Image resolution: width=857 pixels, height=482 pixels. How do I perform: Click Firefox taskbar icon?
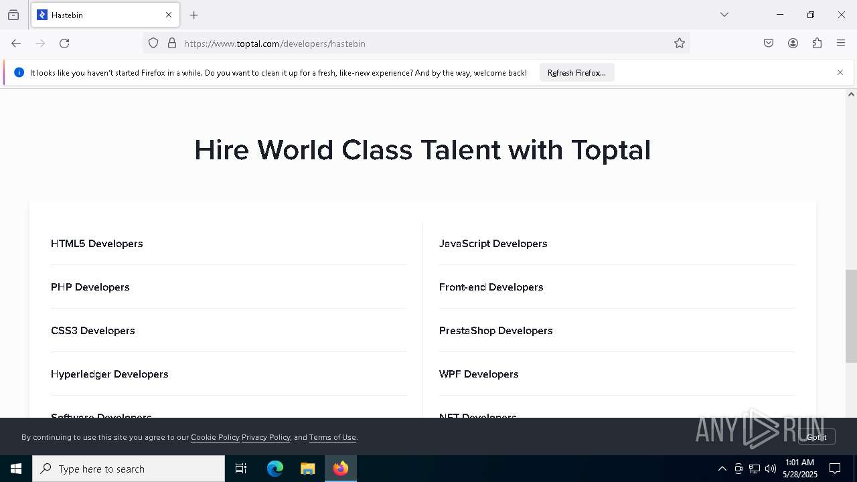point(341,469)
